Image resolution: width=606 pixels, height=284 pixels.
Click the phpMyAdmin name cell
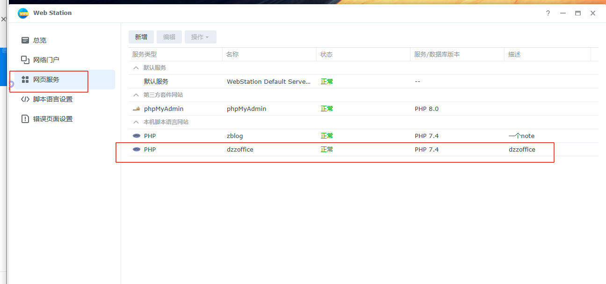pyautogui.click(x=246, y=109)
